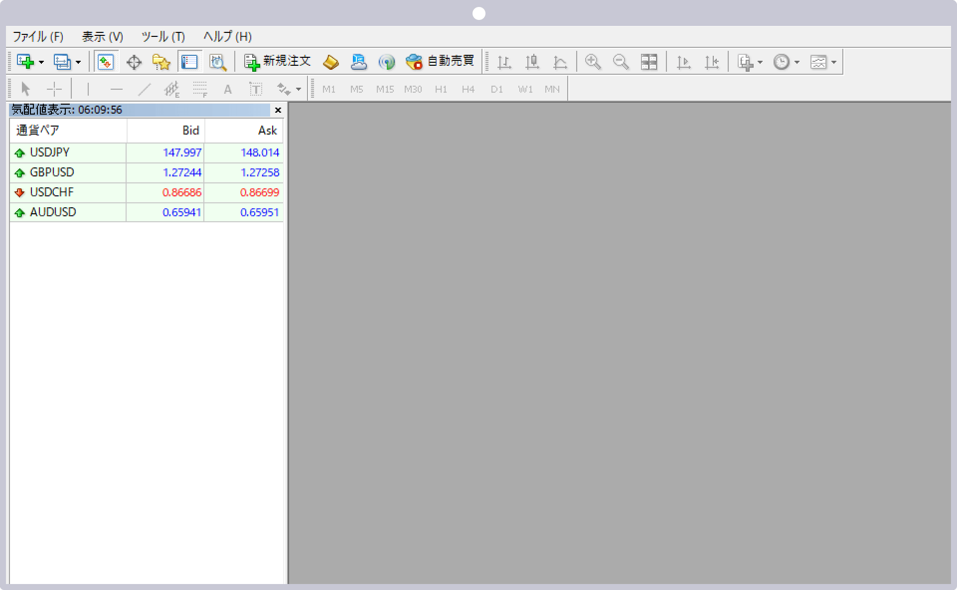The image size is (957, 590).
Task: Select the D1 timeframe
Action: click(x=496, y=89)
